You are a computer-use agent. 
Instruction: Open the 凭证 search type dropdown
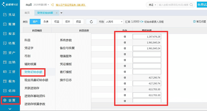[152, 5]
